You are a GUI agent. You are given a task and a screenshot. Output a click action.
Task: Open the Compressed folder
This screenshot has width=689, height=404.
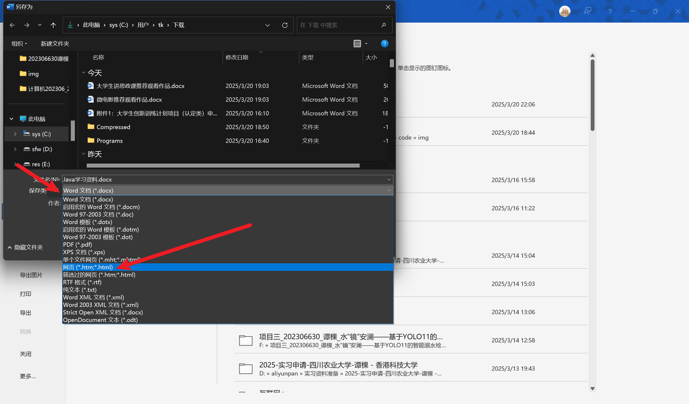pyautogui.click(x=113, y=127)
